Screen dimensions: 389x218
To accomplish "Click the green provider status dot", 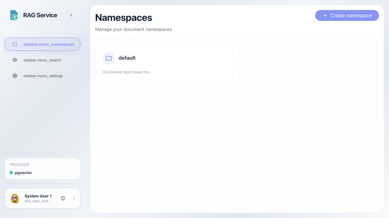I will pos(11,173).
